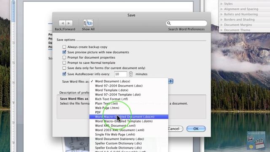Uncheck Save preview picture with new documents
This screenshot has width=270, height=152.
(x=64, y=52)
